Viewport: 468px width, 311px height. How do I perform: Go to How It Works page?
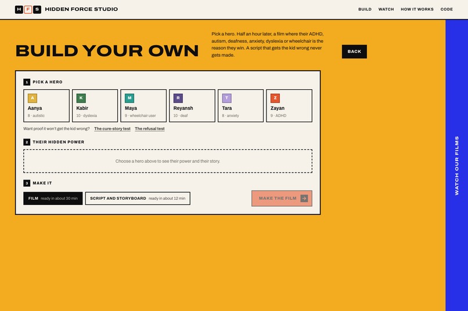pos(417,9)
